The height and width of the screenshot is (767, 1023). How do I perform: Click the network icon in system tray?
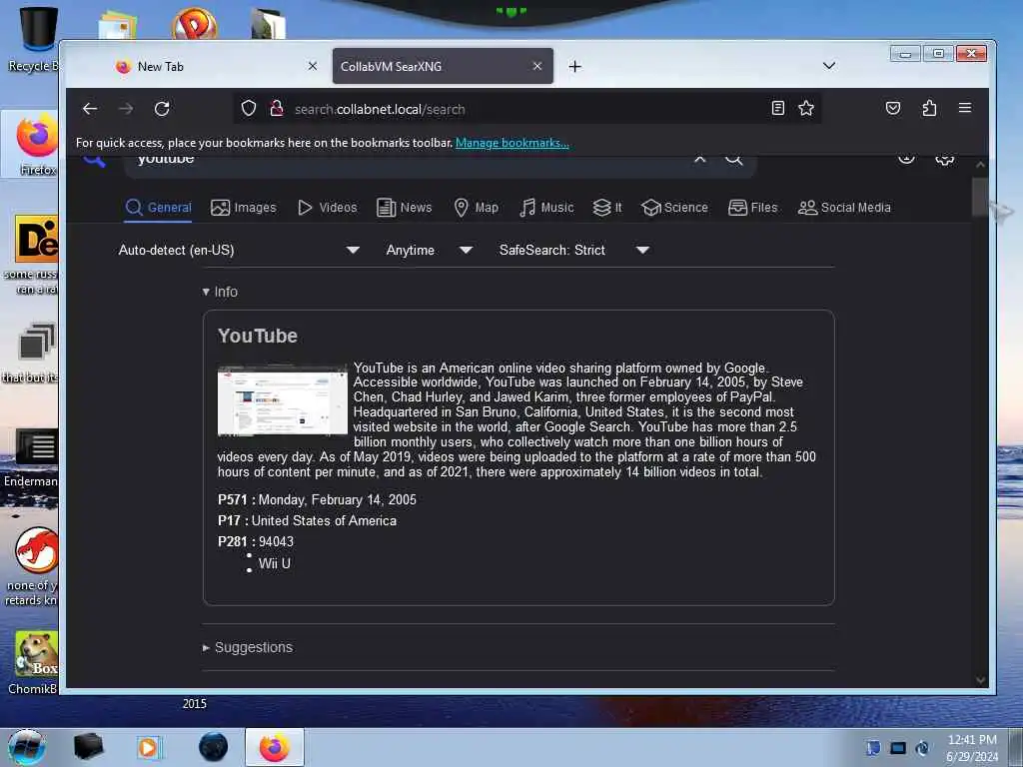[898, 747]
